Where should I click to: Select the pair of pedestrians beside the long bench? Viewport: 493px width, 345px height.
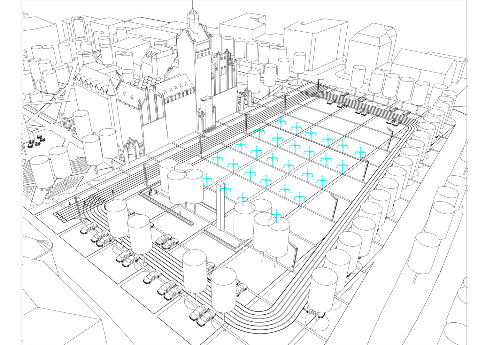[x=153, y=192]
